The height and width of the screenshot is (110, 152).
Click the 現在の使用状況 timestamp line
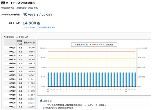20,8
